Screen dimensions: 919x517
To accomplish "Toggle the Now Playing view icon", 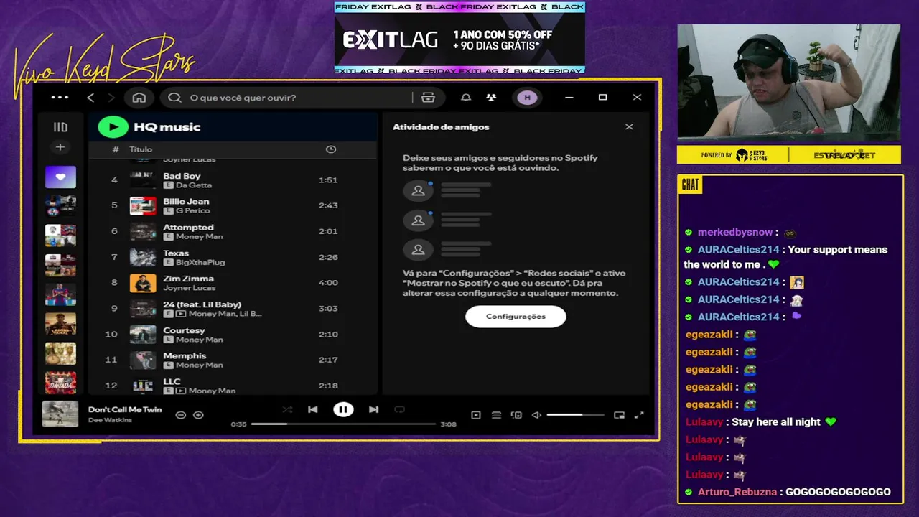I will [476, 415].
